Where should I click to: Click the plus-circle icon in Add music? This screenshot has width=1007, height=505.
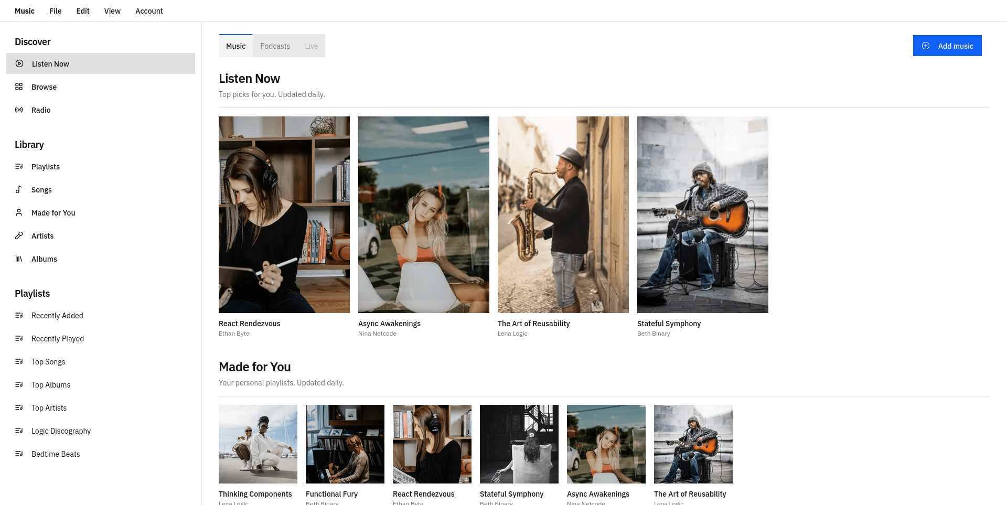pos(926,46)
